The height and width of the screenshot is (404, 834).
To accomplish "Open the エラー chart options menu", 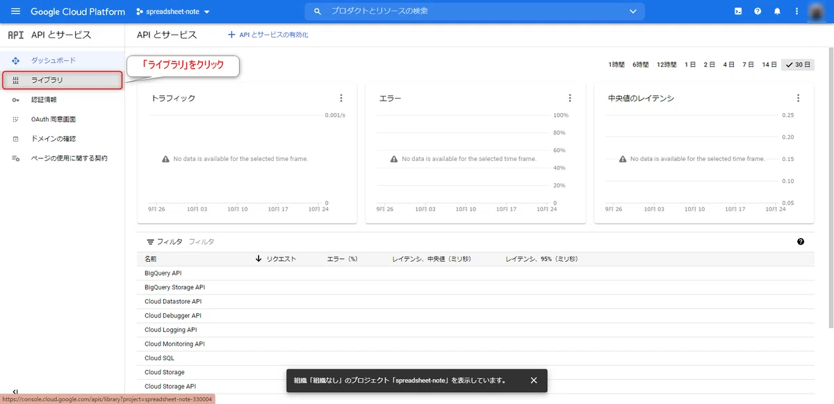I will (570, 99).
